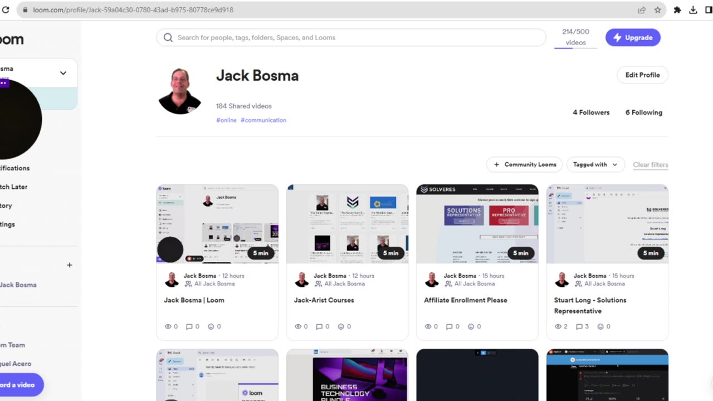Click the Miguel Acero entry in sidebar

click(x=16, y=364)
